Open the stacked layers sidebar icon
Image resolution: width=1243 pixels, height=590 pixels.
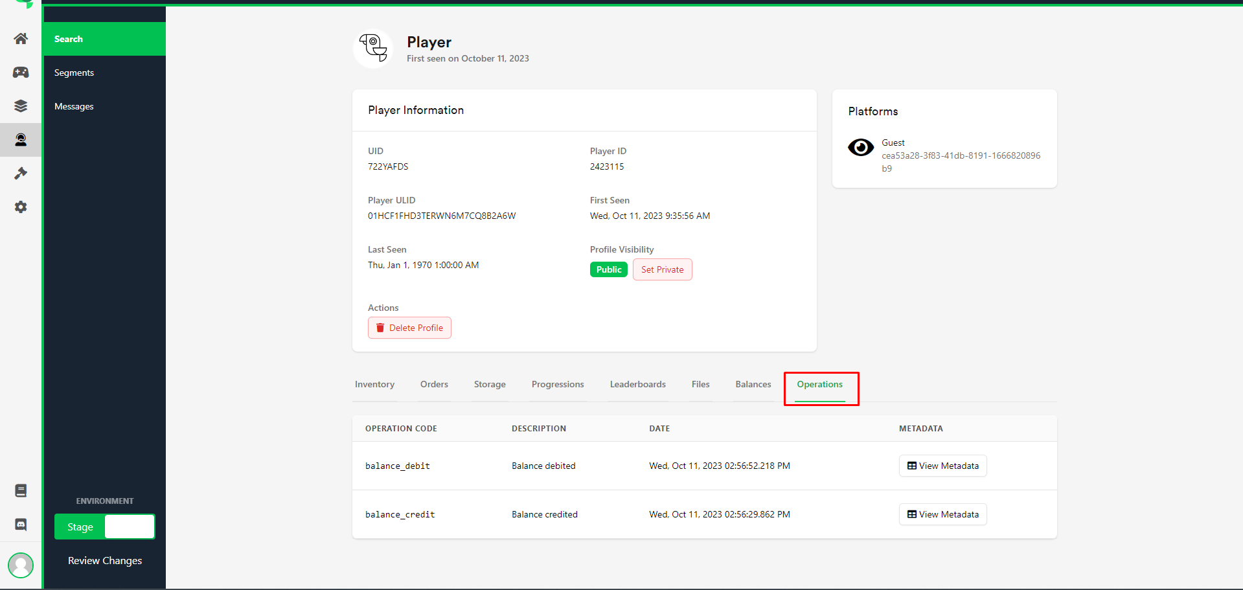point(21,106)
